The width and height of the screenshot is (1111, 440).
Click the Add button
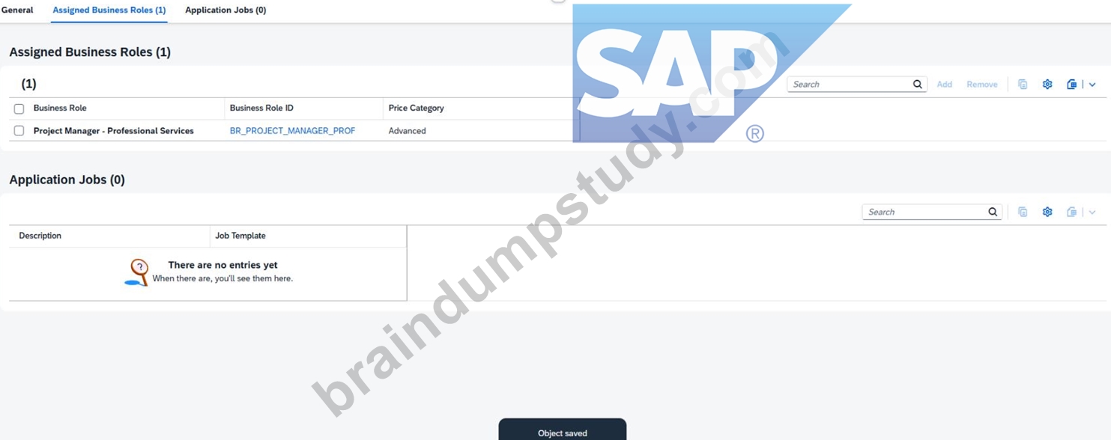[945, 85]
